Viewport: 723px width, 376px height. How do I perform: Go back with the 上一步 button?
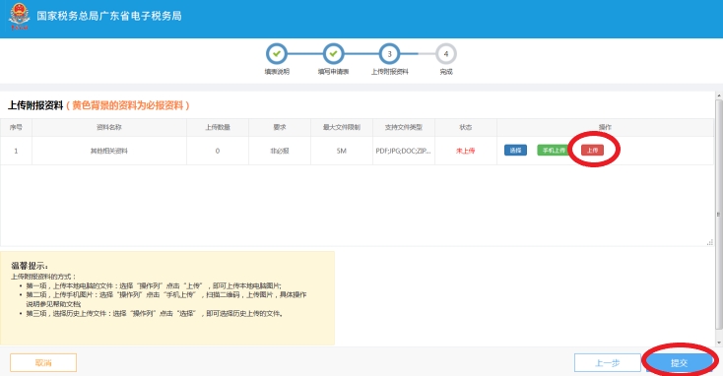point(608,362)
